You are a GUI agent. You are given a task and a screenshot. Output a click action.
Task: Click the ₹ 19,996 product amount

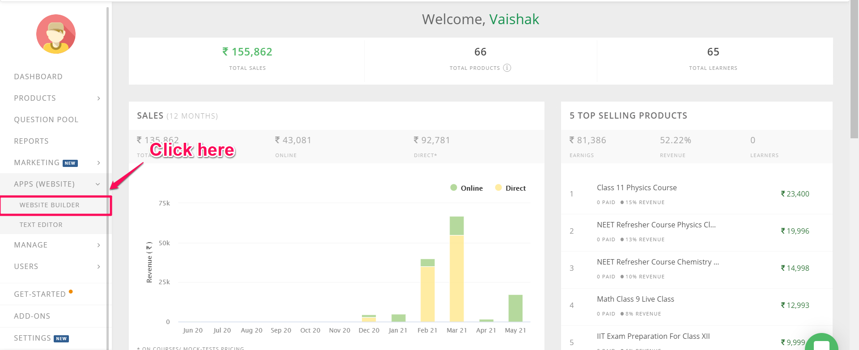(795, 231)
